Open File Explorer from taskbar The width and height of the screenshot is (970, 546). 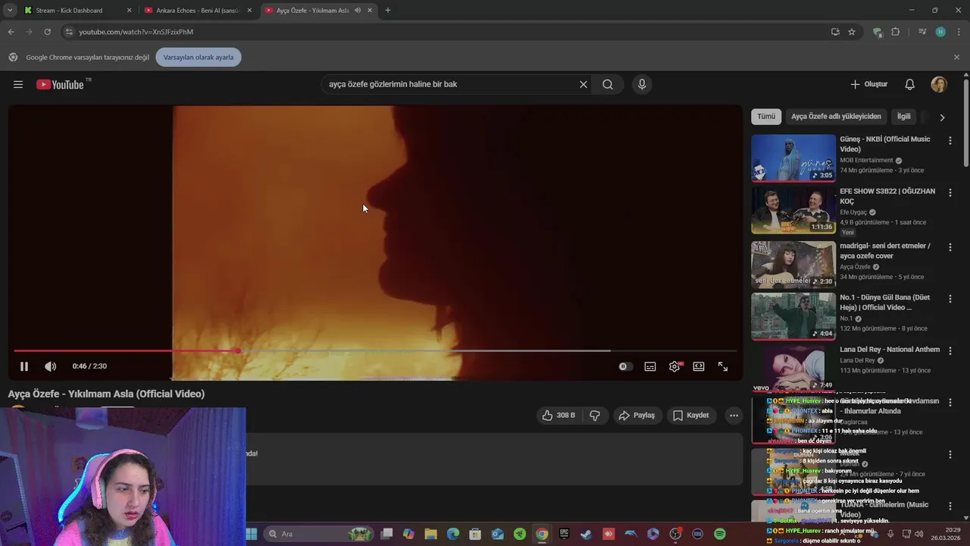pyautogui.click(x=430, y=534)
